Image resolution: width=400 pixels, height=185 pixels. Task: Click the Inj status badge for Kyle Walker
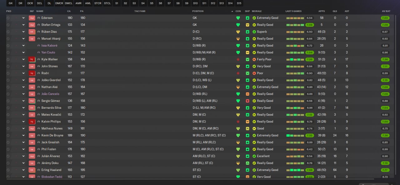(32, 59)
